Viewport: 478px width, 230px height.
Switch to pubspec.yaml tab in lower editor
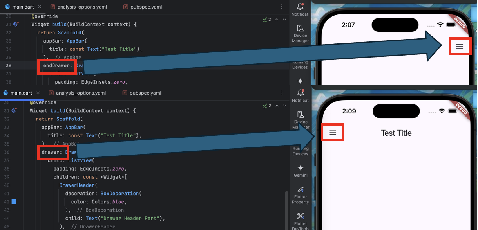click(x=142, y=93)
